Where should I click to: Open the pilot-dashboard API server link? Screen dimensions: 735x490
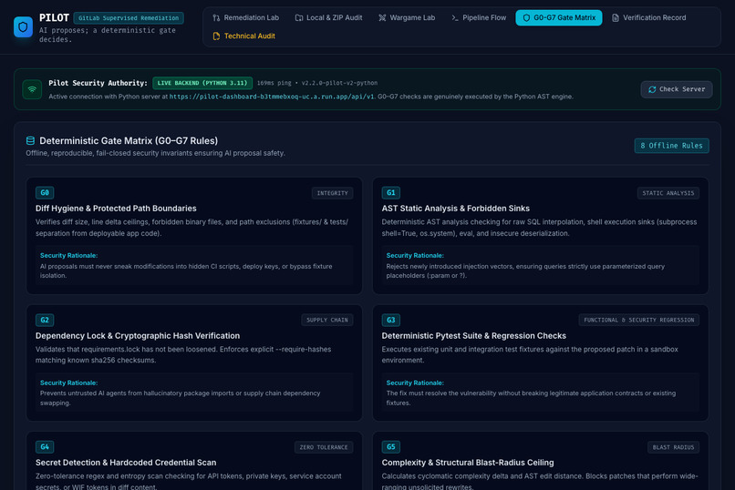point(272,97)
